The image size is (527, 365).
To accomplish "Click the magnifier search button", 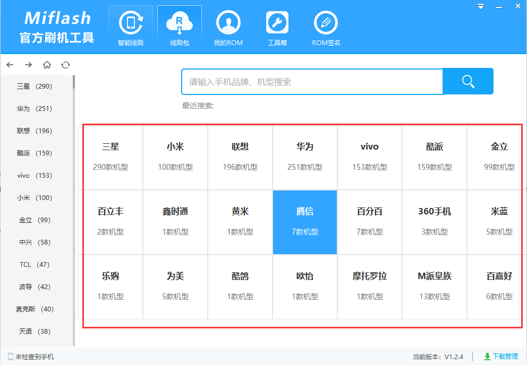I will click(x=467, y=81).
